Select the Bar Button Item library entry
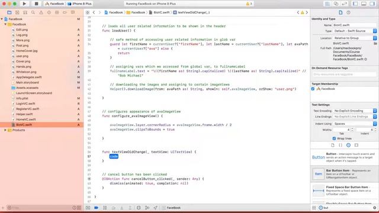379x213 pixels. point(345,174)
